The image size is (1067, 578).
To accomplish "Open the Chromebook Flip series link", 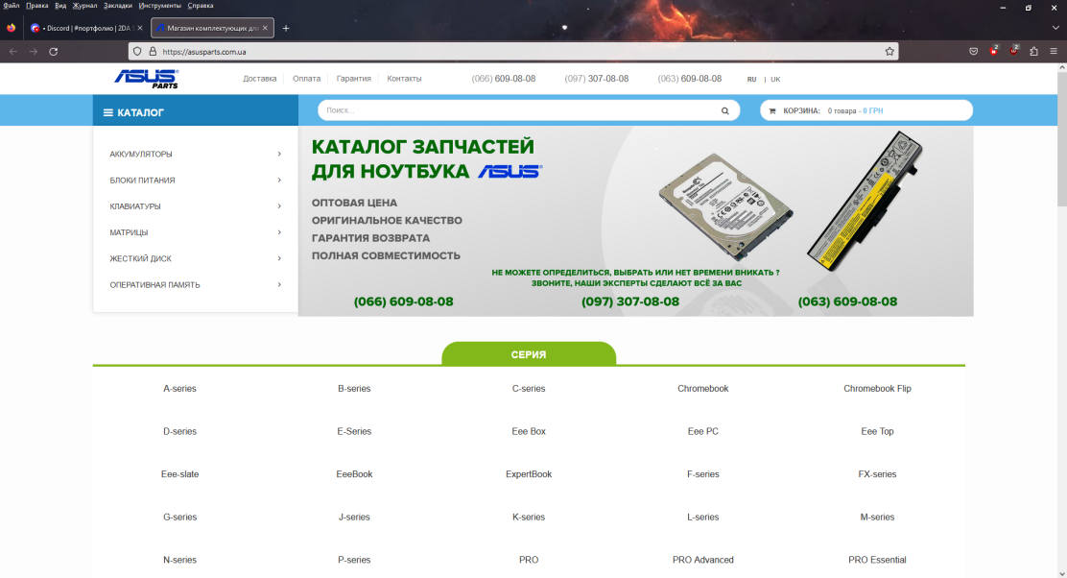I will tap(877, 389).
